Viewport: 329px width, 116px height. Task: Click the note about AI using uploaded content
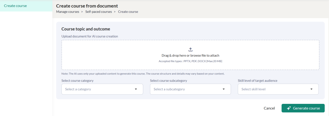[143, 73]
